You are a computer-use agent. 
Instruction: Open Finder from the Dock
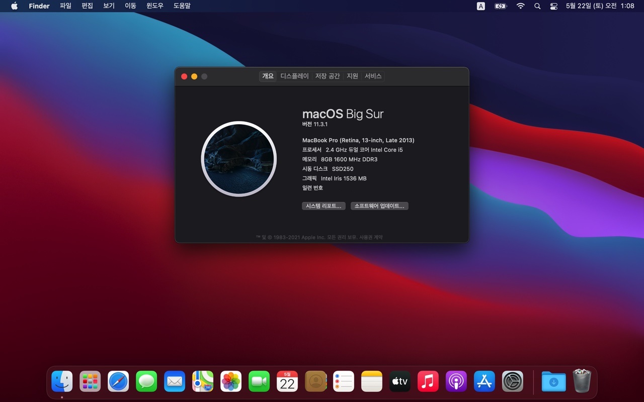coord(62,381)
